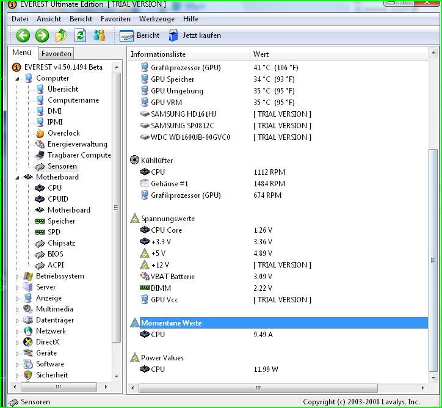Select Sensoren in the tree

click(x=62, y=166)
